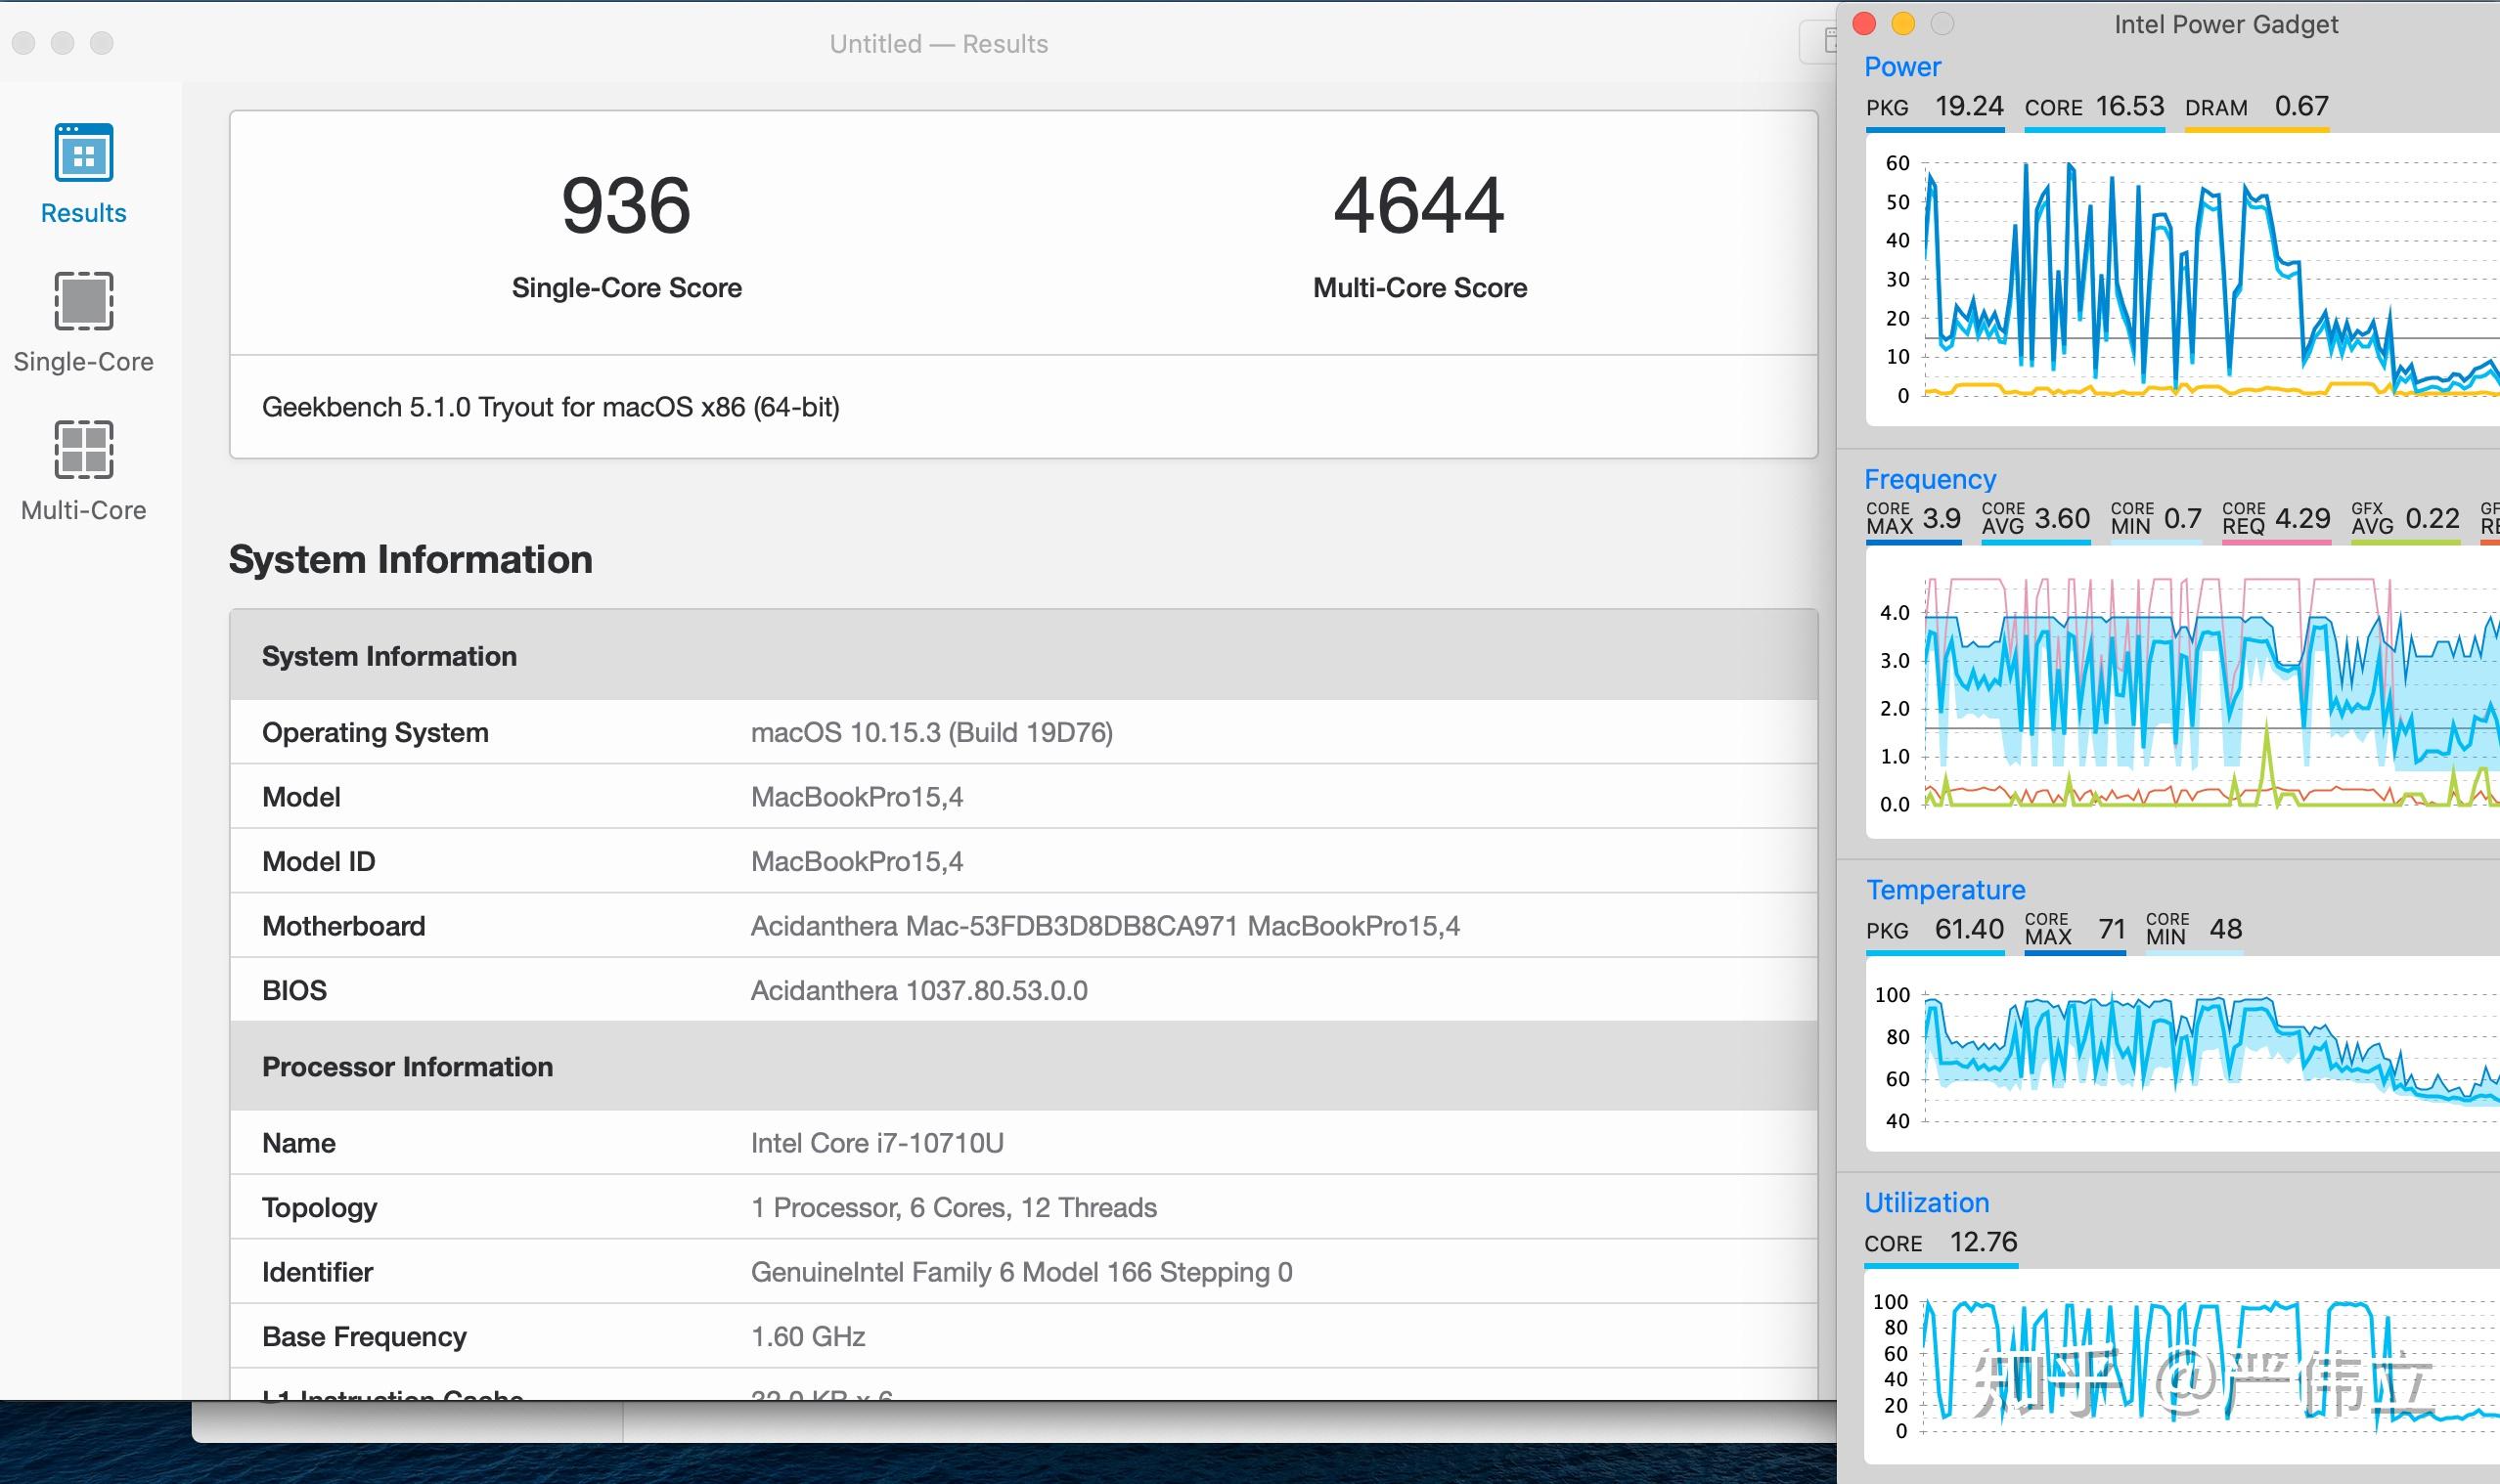This screenshot has width=2500, height=1484.
Task: Click the Multi-Core label in sidebar
Action: (83, 510)
